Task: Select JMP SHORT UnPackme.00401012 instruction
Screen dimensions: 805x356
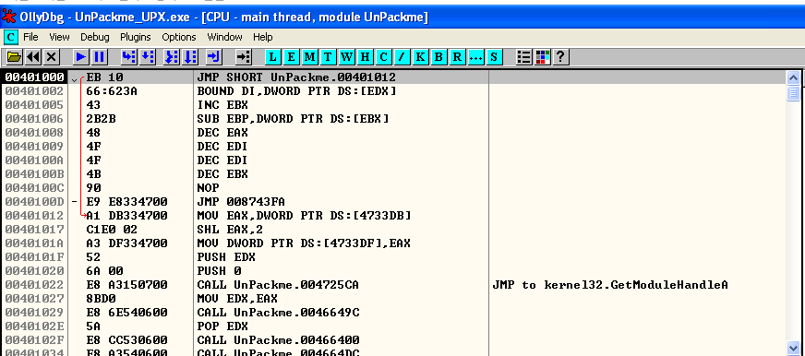Action: (296, 77)
